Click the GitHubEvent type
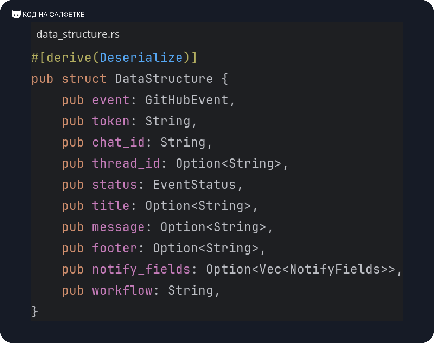This screenshot has height=343, width=434. [x=187, y=100]
